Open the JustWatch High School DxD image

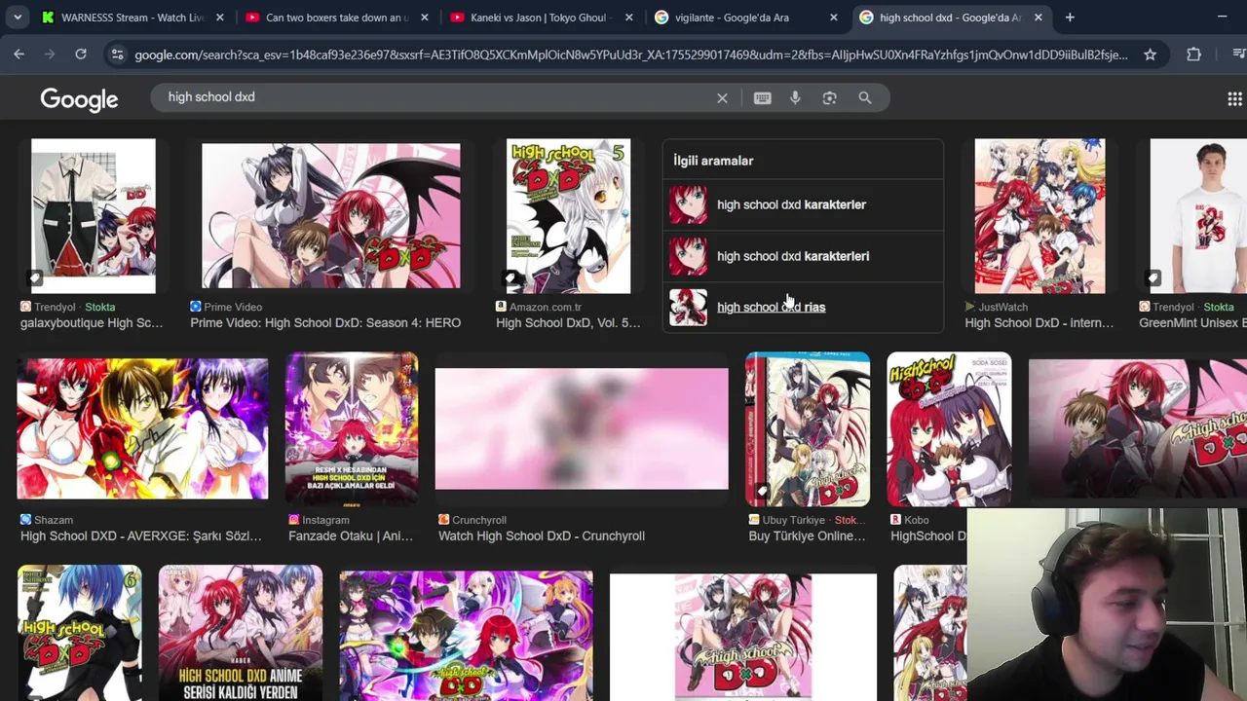[x=1039, y=216]
